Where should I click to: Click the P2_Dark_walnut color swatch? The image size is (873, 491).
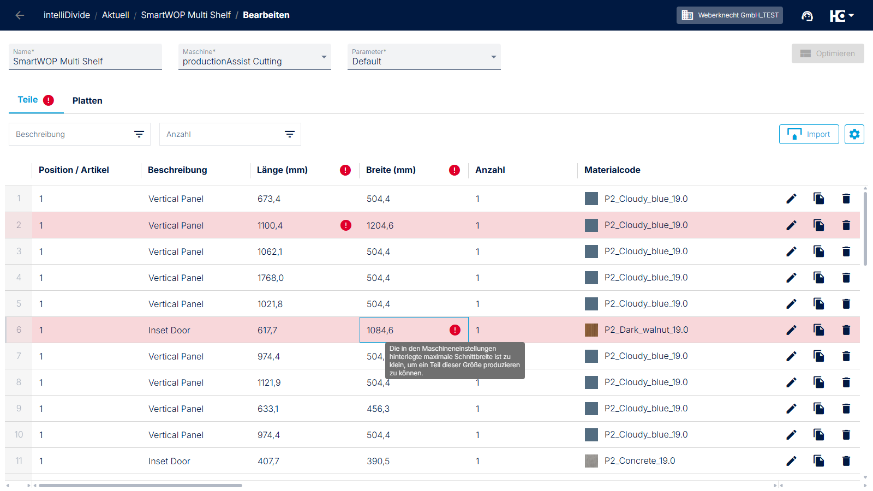[591, 330]
